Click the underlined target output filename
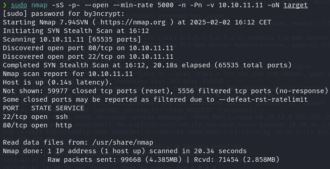The image size is (330, 169). [x=296, y=5]
